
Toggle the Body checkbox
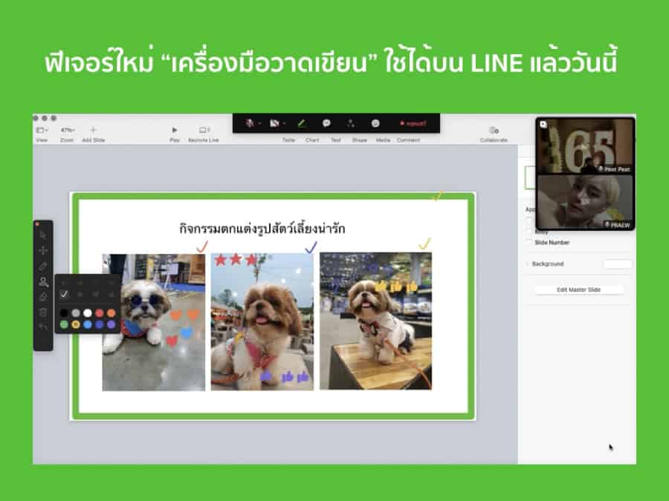(529, 232)
